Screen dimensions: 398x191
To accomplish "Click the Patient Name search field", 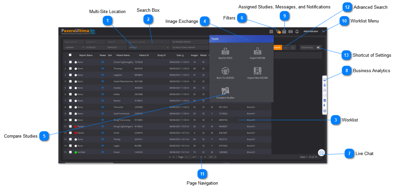I will click(74, 42).
